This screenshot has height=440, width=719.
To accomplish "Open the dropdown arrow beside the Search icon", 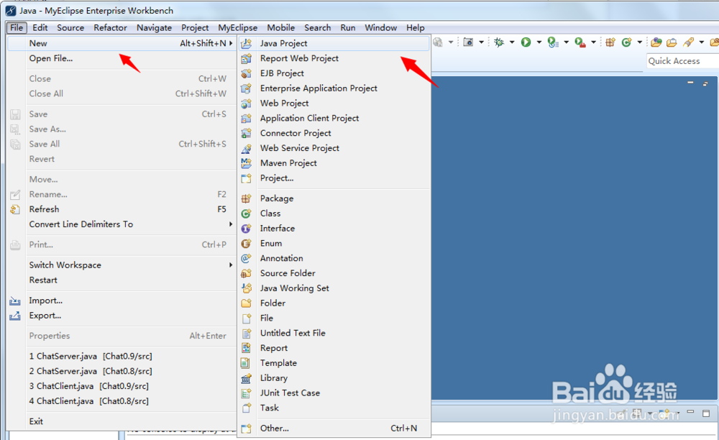I will [x=702, y=42].
